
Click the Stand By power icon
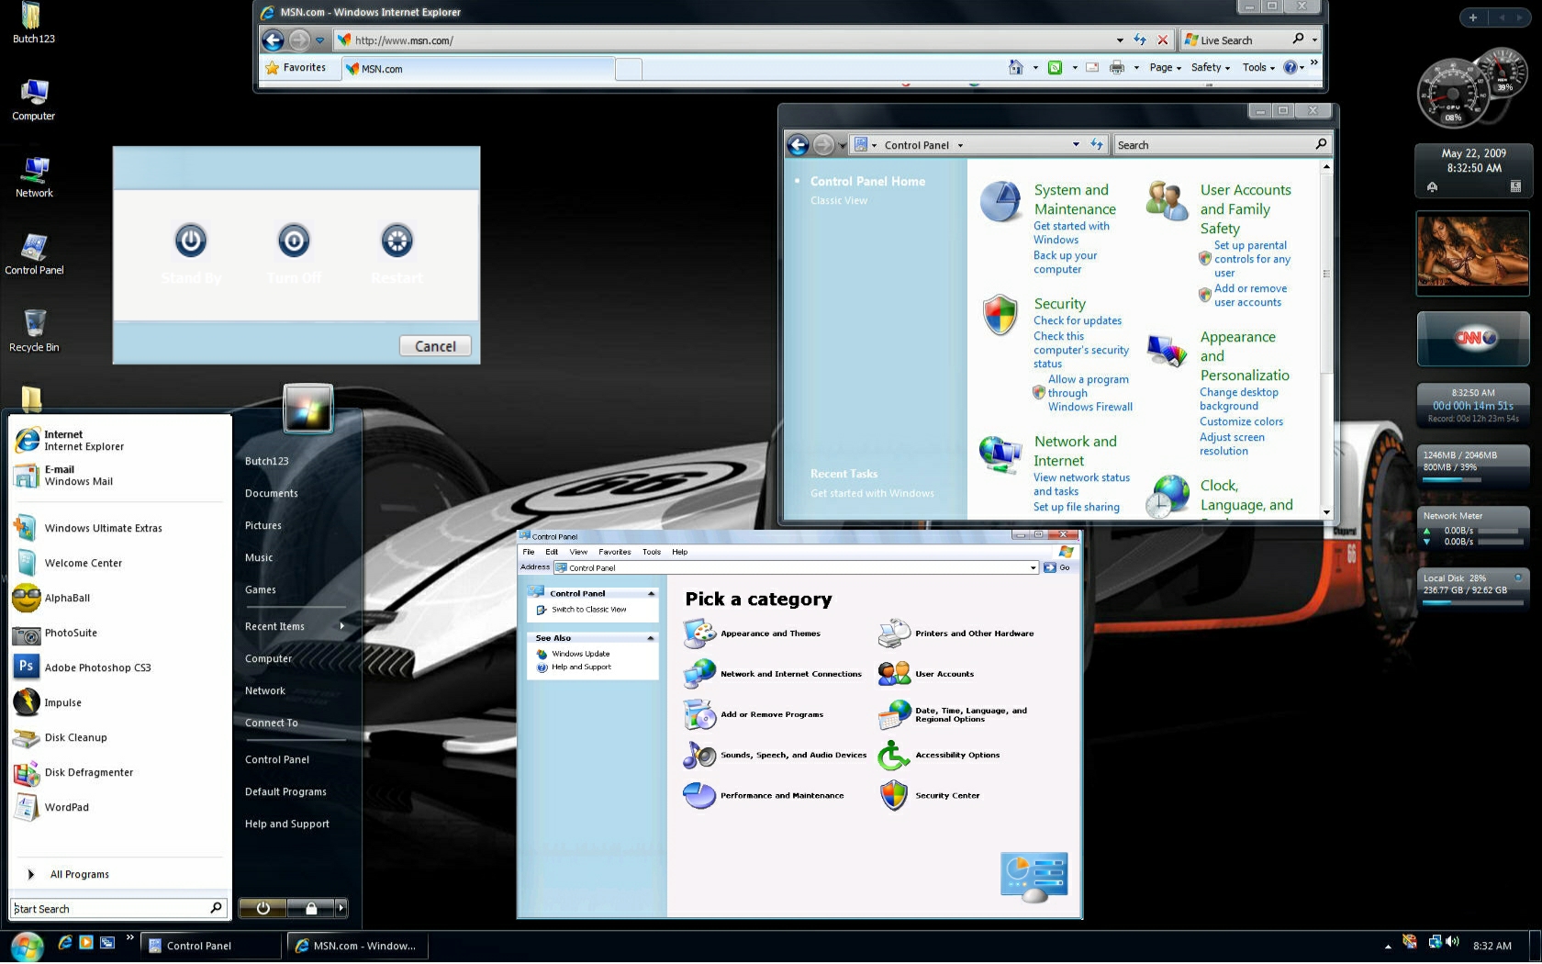[191, 241]
